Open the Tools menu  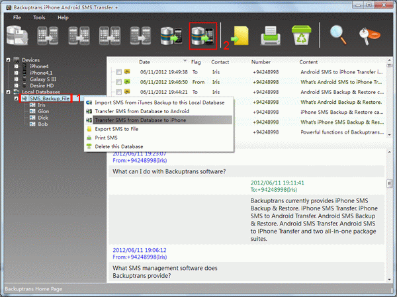click(x=39, y=17)
